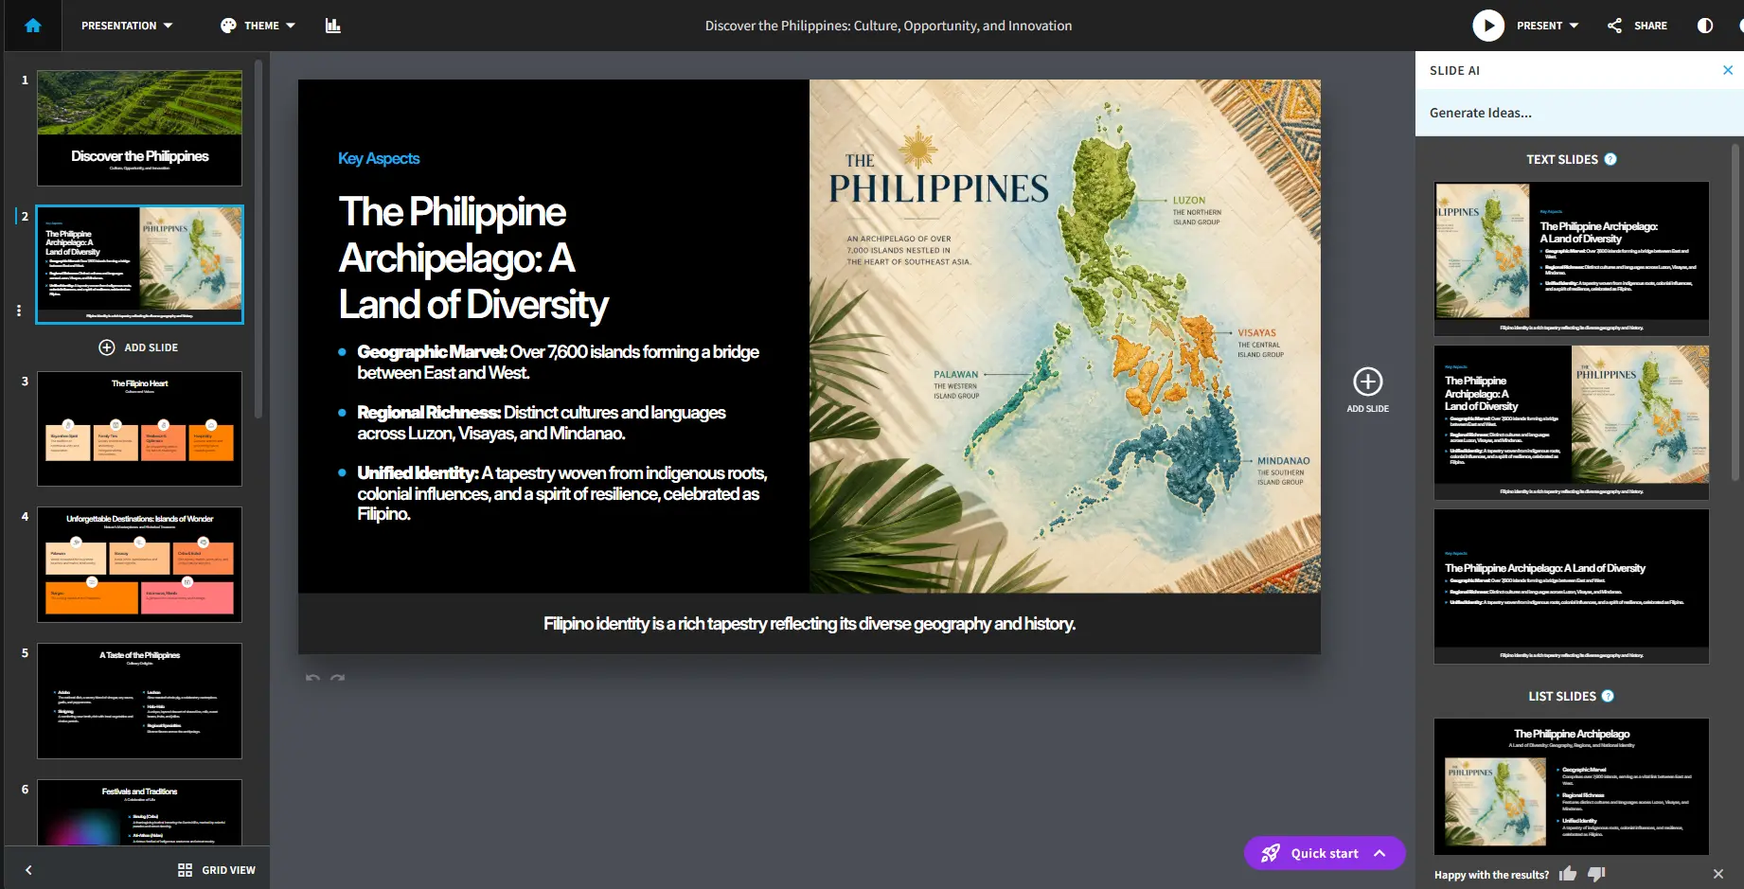Screen dimensions: 1744x889
Task: Add slide using the canvas plus icon
Action: click(1368, 382)
